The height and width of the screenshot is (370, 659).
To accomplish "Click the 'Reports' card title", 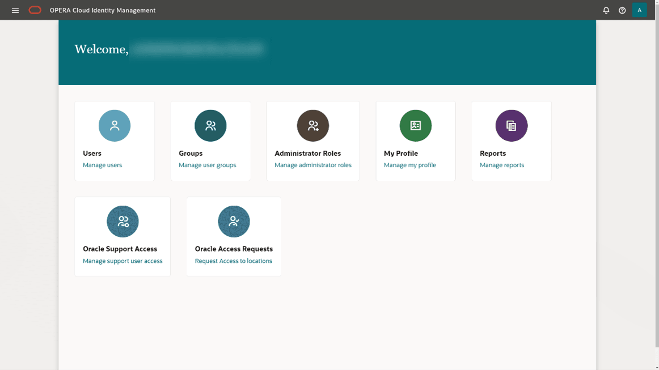I will click(493, 154).
